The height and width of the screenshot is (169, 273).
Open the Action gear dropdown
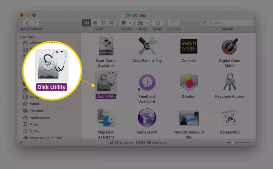click(125, 23)
